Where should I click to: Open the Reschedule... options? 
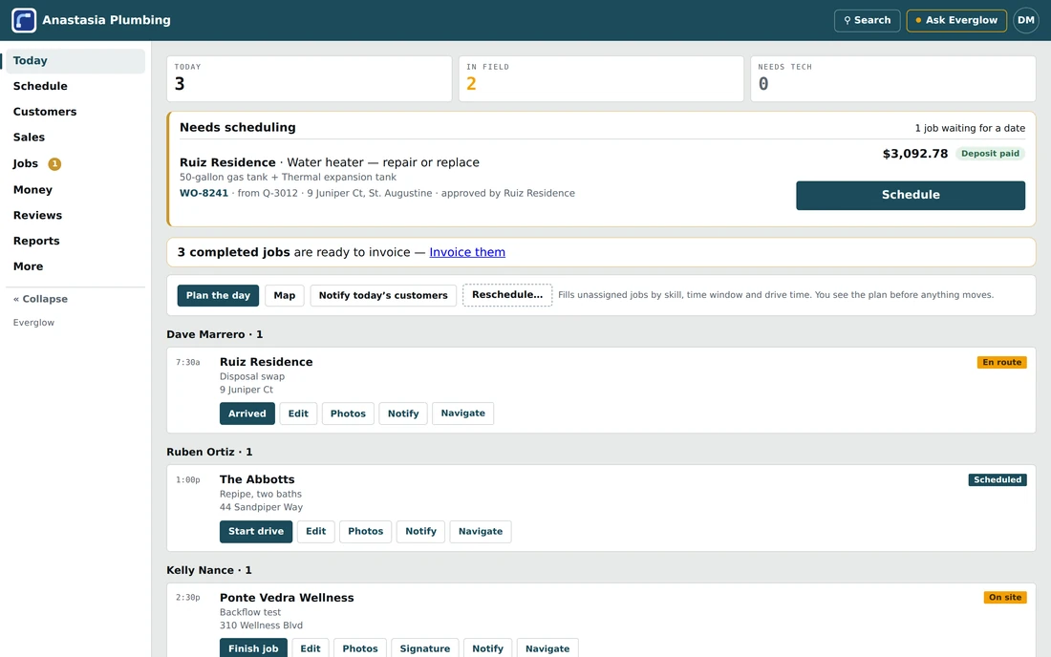click(x=507, y=295)
